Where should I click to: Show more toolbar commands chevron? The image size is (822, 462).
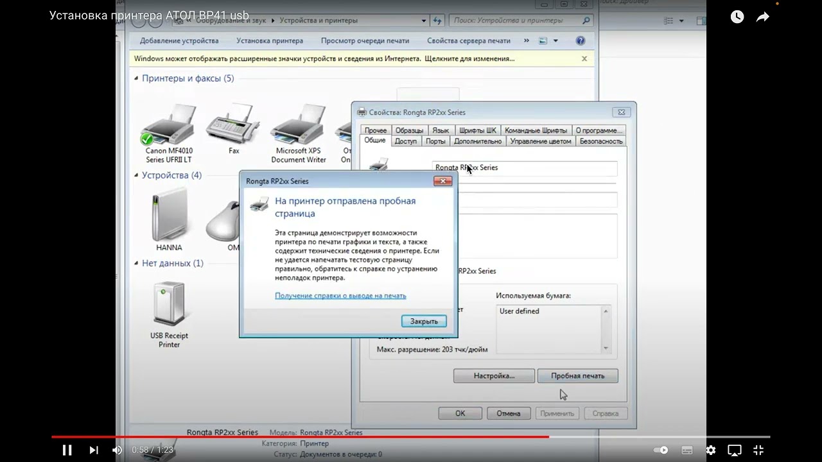(x=527, y=40)
